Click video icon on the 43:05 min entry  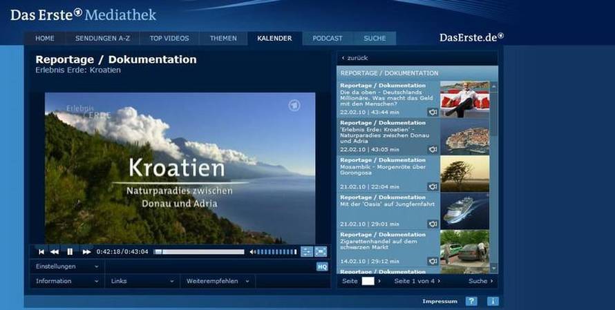[x=433, y=149]
